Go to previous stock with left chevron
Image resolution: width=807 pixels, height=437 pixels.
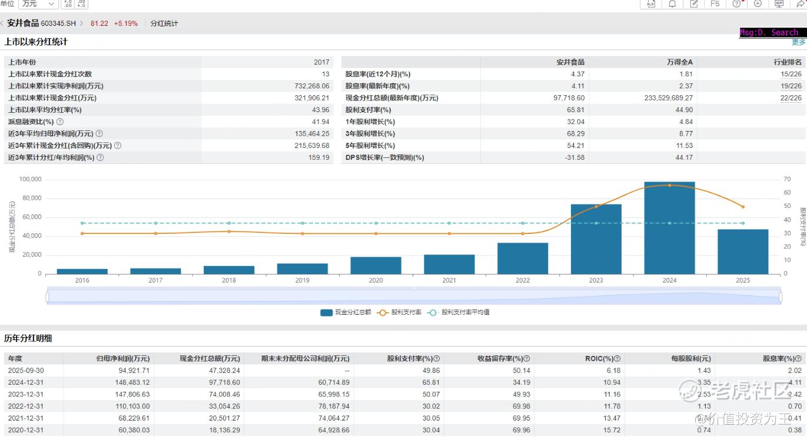click(2, 23)
